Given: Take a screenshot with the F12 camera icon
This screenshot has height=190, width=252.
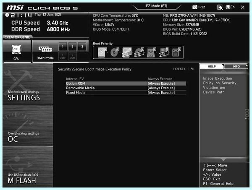Looking at the screenshot, I should [194, 7].
